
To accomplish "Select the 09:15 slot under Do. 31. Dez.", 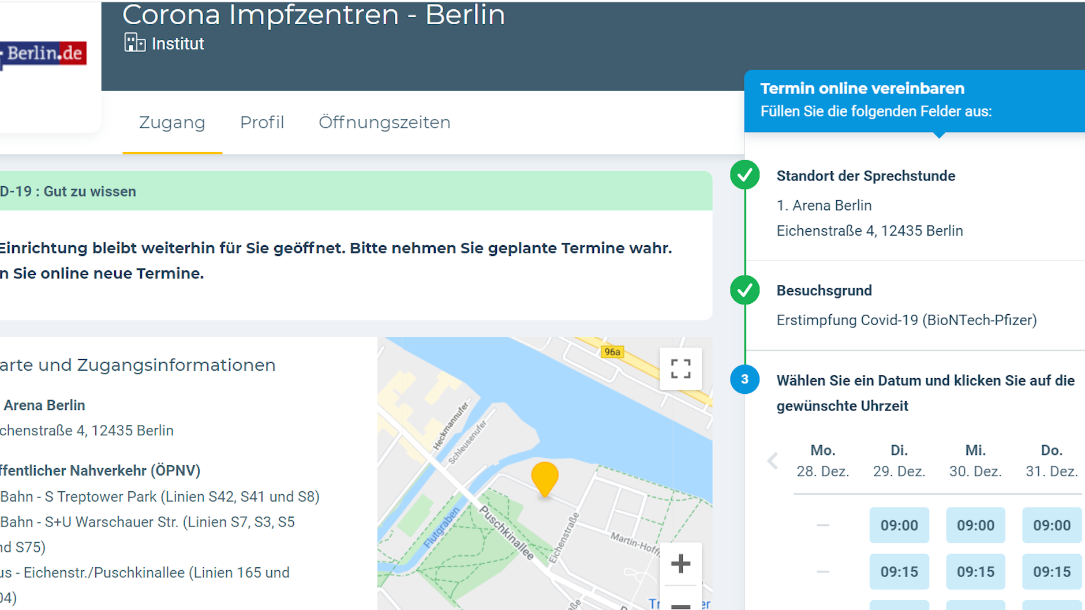I will tap(1052, 571).
